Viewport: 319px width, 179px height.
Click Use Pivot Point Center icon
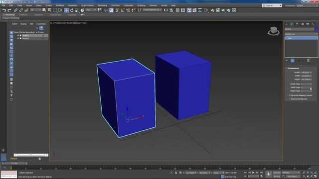pyautogui.click(x=100, y=10)
